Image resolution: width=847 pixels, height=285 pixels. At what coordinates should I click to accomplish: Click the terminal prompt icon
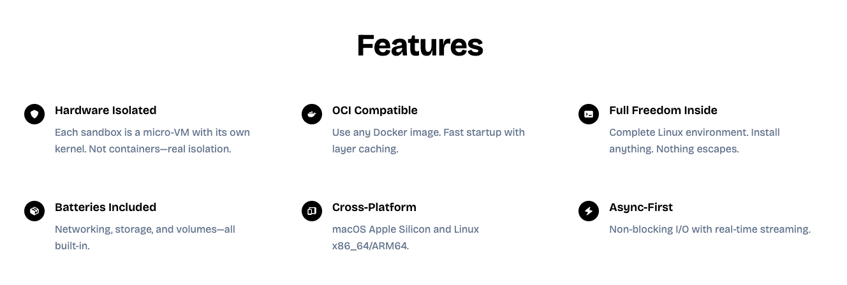pos(589,114)
